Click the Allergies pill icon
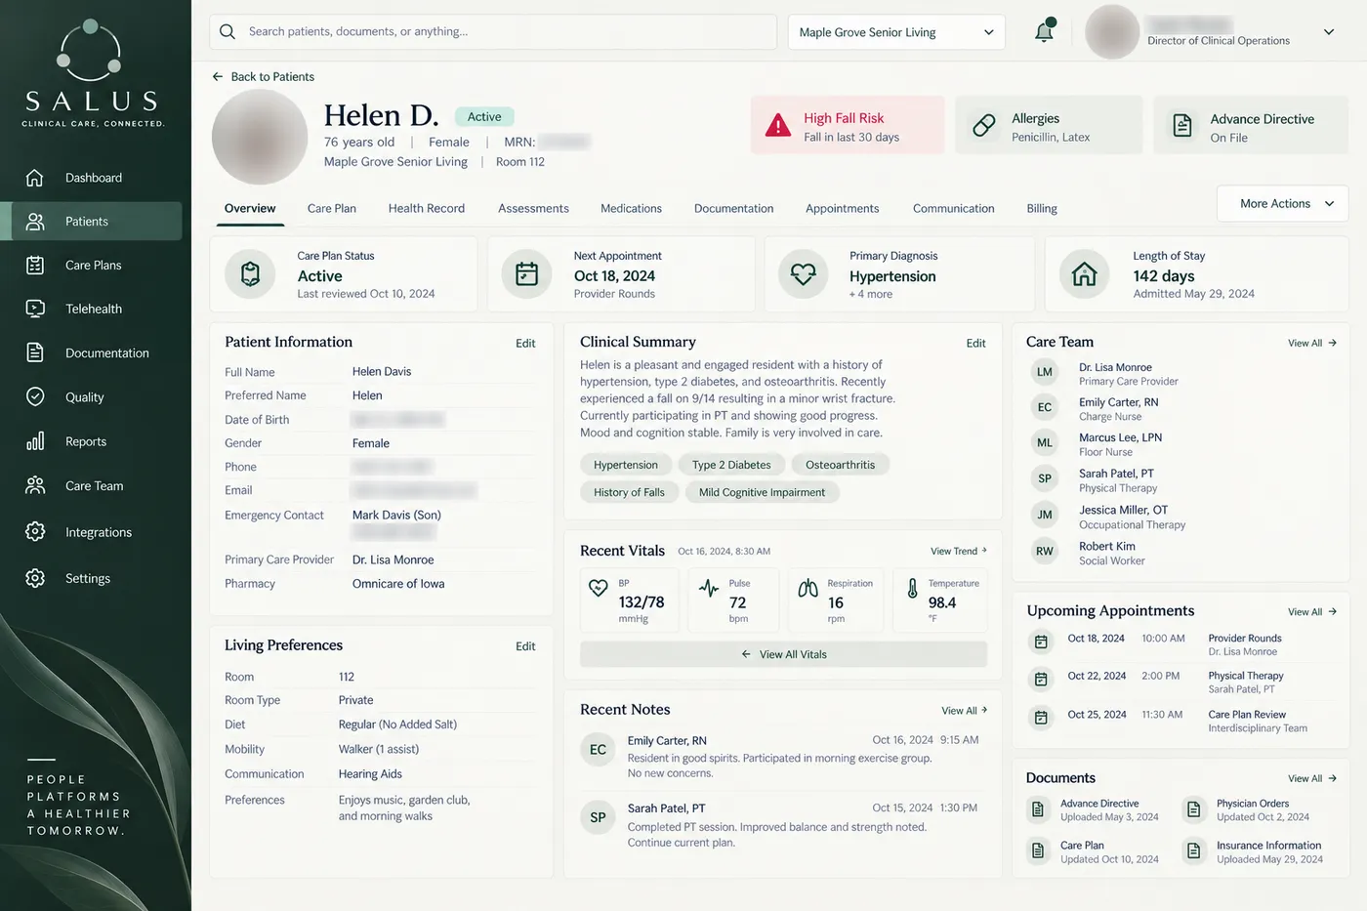This screenshot has width=1367, height=911. point(984,125)
